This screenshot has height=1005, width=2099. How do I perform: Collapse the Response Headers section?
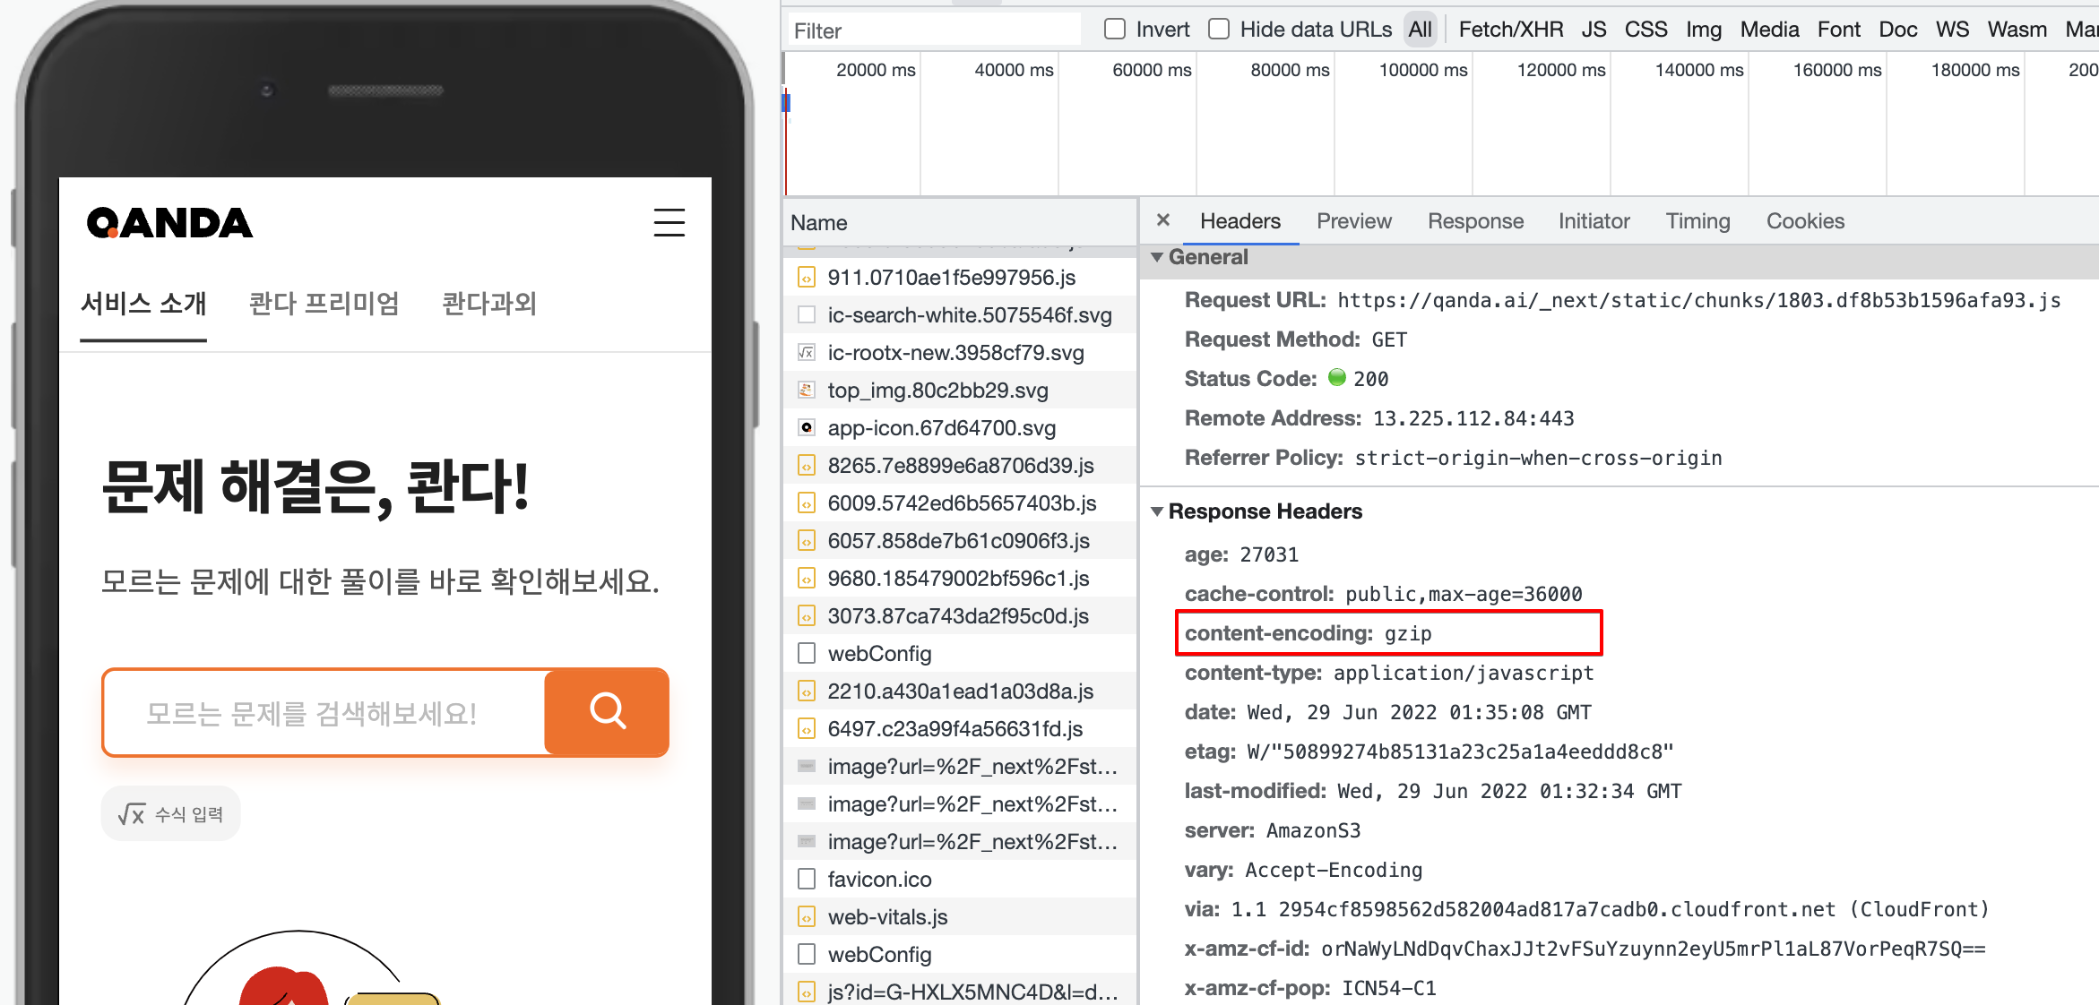[1157, 511]
